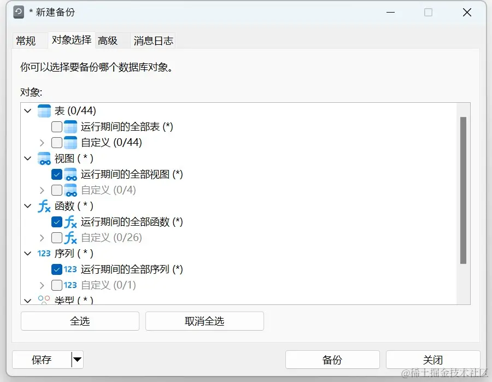Select the 自定义 (0/44) row text
492x382 pixels.
(x=112, y=143)
